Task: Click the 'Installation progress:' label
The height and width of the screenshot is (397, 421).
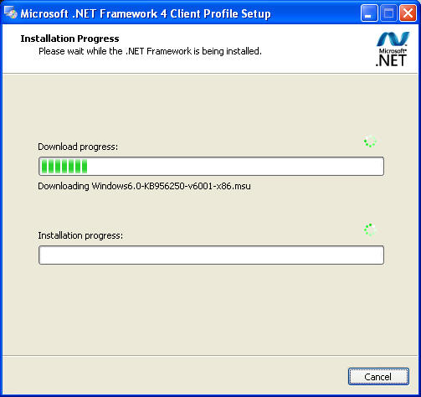Action: 80,235
